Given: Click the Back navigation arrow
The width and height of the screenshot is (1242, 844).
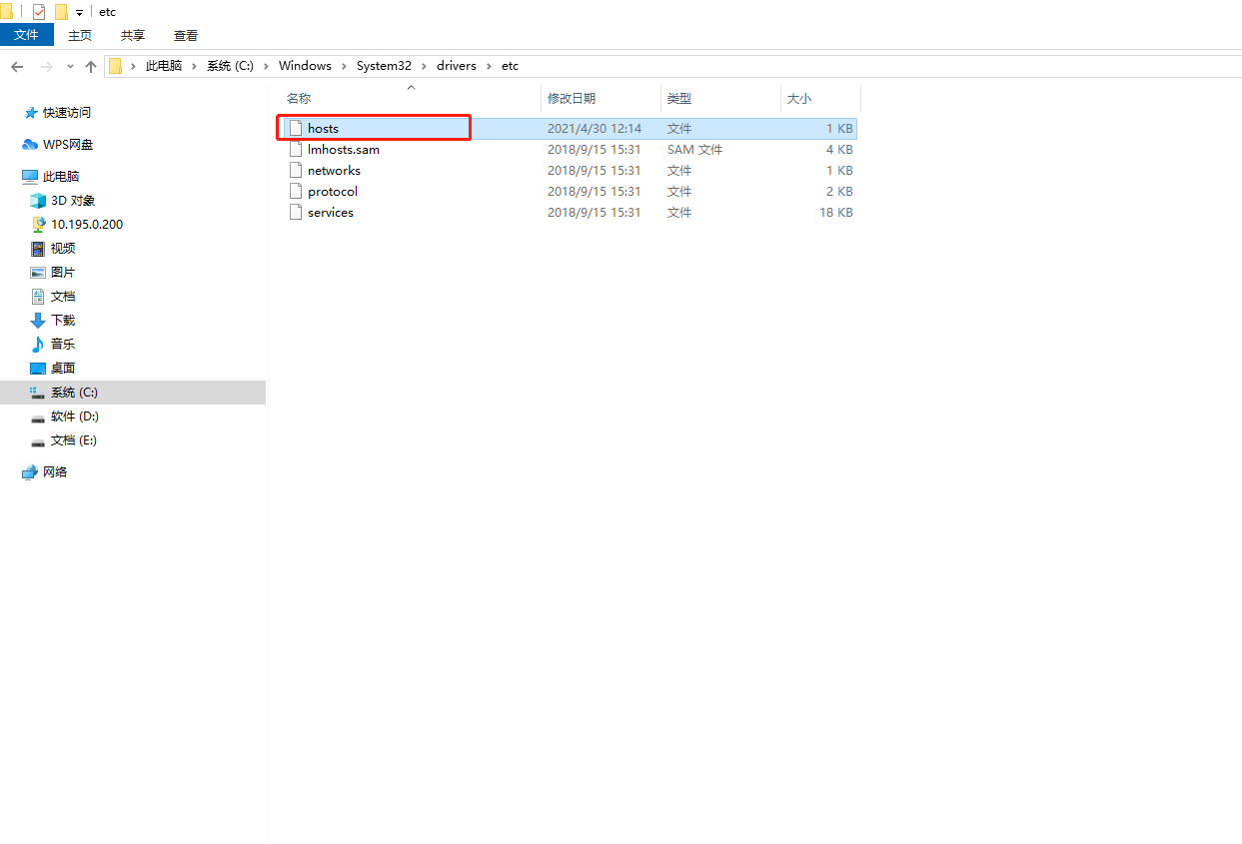Looking at the screenshot, I should pos(17,66).
